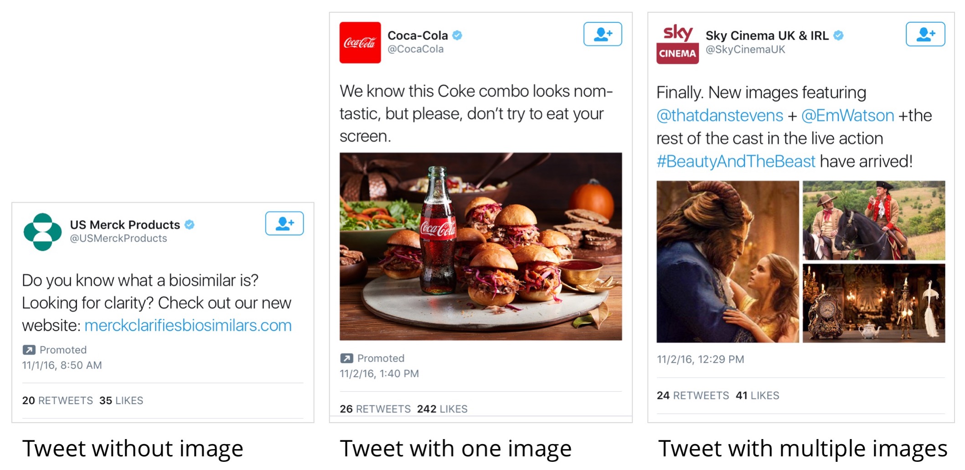This screenshot has width=965, height=470.
Task: Click the Promoted arrow icon on Coca-Cola tweet
Action: click(346, 358)
